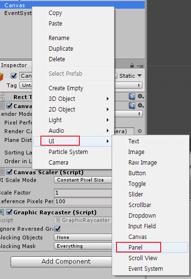This screenshot has width=191, height=279.
Task: Open the Blocking Objects dropdown
Action: 83,237
